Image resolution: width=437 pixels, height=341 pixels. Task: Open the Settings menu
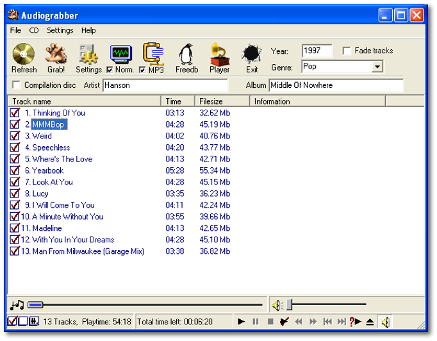pos(60,30)
